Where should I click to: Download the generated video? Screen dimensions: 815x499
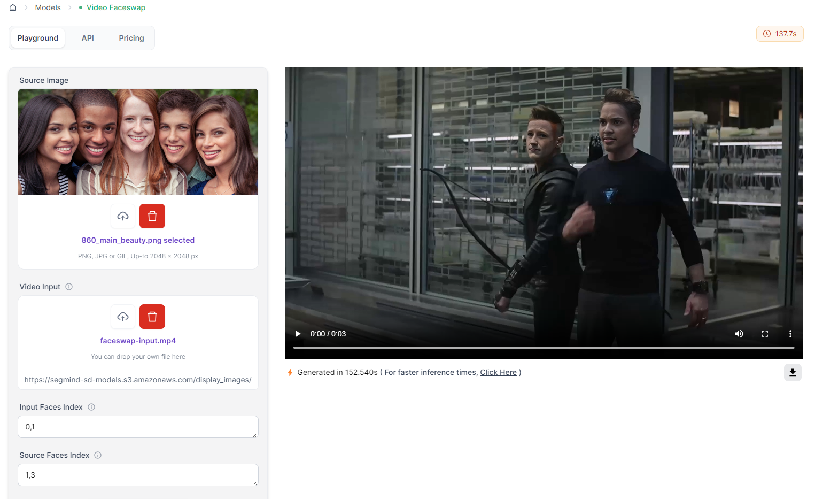[793, 372]
